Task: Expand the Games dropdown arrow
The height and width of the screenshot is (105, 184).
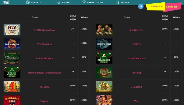Action: tap(40, 3)
